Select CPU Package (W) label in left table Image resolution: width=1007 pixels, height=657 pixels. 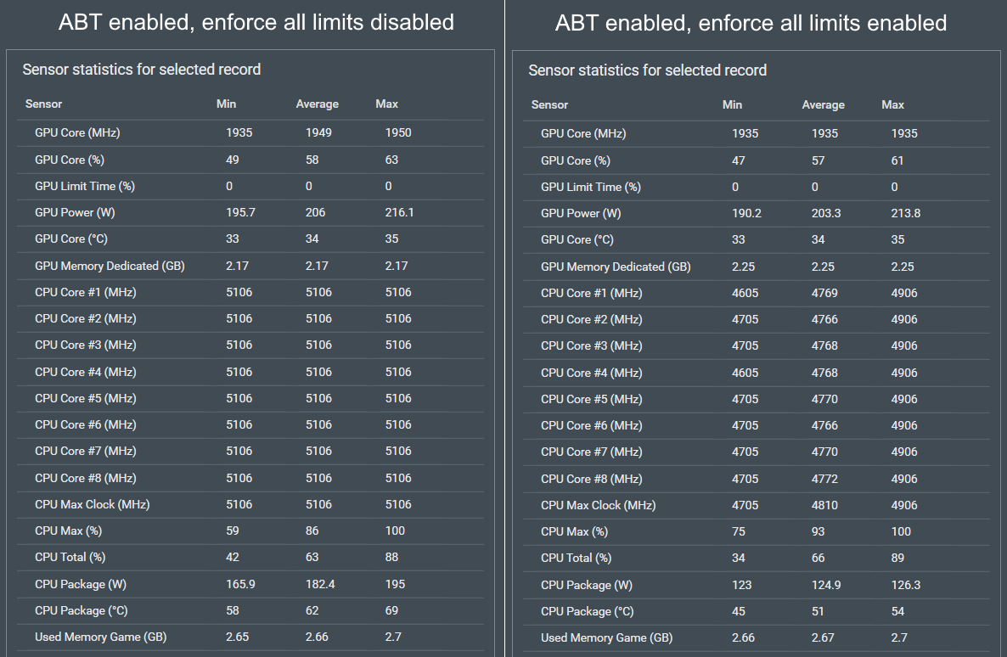click(81, 585)
